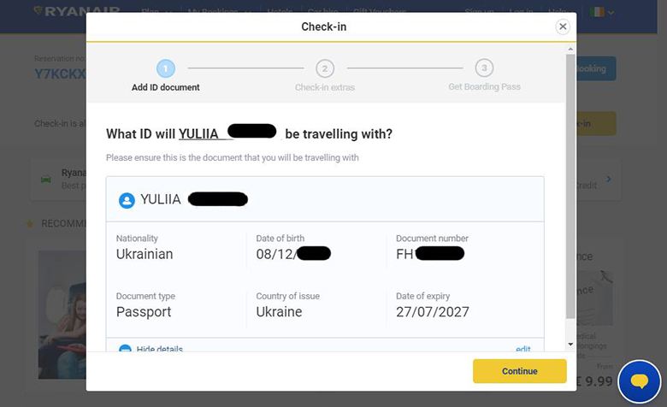The height and width of the screenshot is (407, 667).
Task: Click the step 1 circle icon
Action: point(165,68)
